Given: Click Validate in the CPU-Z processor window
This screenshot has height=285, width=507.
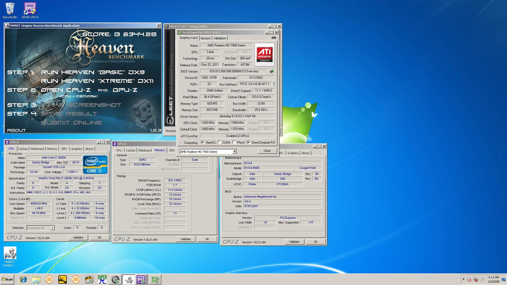Looking at the screenshot, I should click(78, 237).
